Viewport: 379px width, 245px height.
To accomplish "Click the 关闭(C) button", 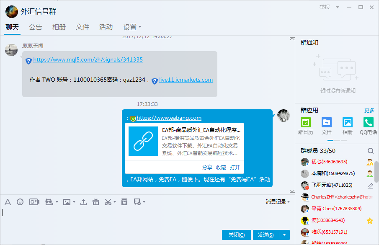I will [236, 235].
